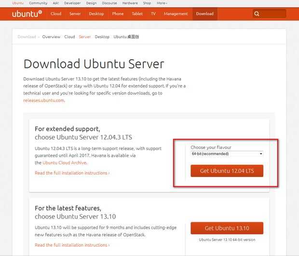Switch to Overview sub-navigation tab

click(x=51, y=37)
